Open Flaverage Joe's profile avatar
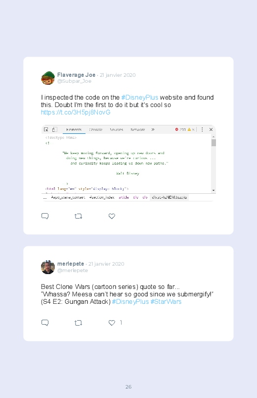This screenshot has width=257, height=398. click(48, 78)
